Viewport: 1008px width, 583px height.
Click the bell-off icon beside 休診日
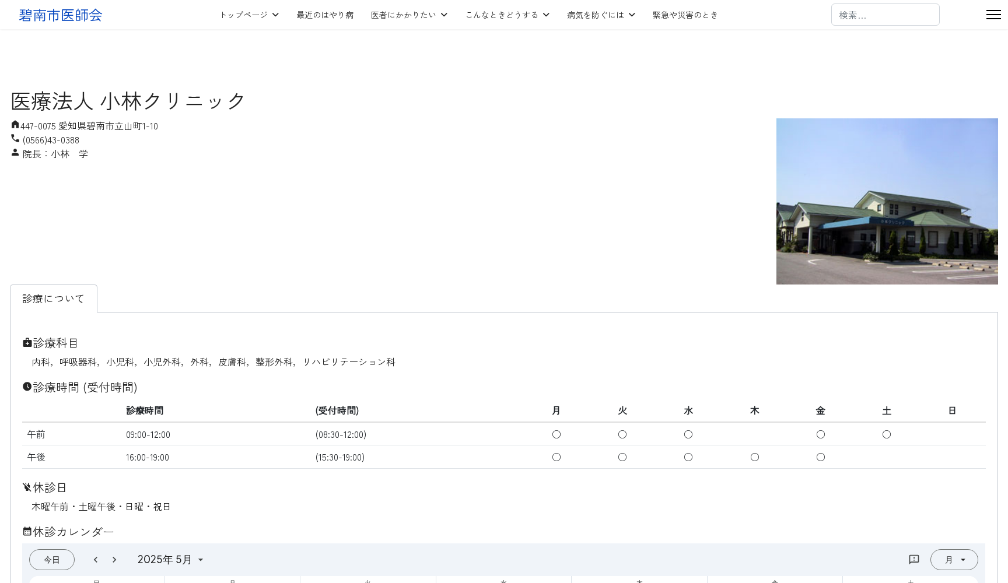tap(26, 486)
